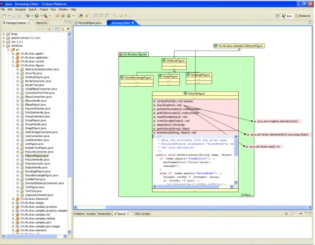Viewport: 315px width, 245px height.
Task: Open dropdown next to Run icon
Action: [41, 16]
